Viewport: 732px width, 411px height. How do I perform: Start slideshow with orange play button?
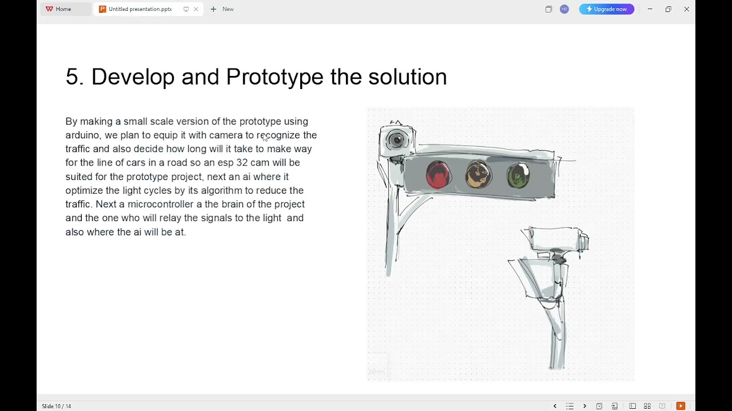tap(681, 406)
